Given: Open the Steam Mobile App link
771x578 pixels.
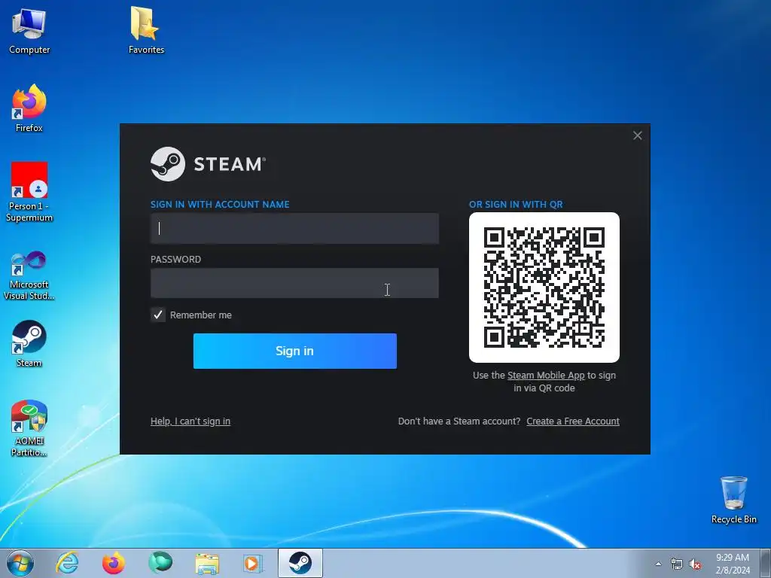Looking at the screenshot, I should [x=546, y=376].
